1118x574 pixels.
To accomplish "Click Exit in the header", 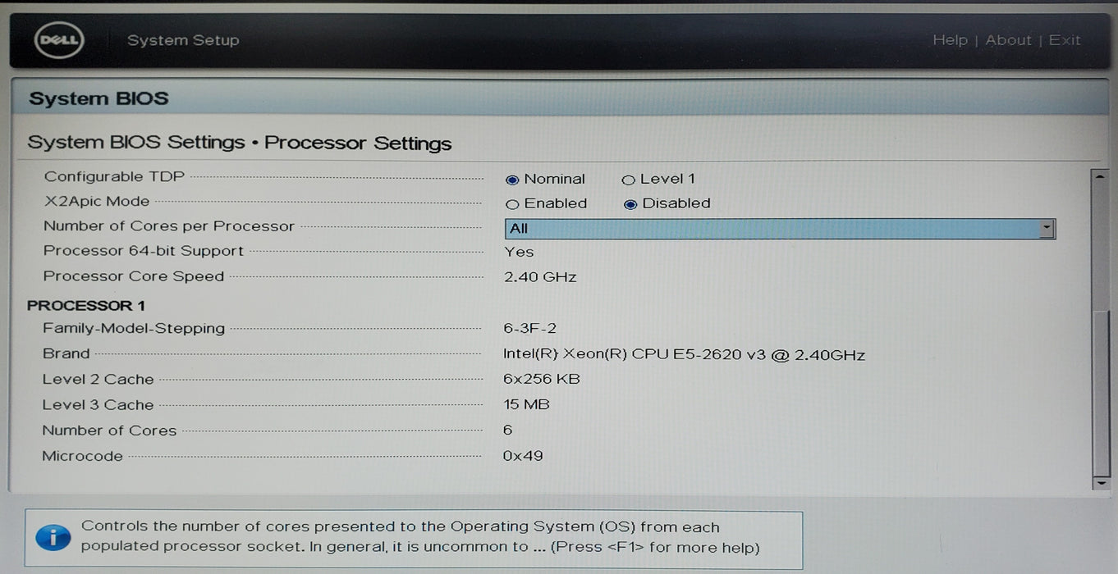I will pos(1065,40).
